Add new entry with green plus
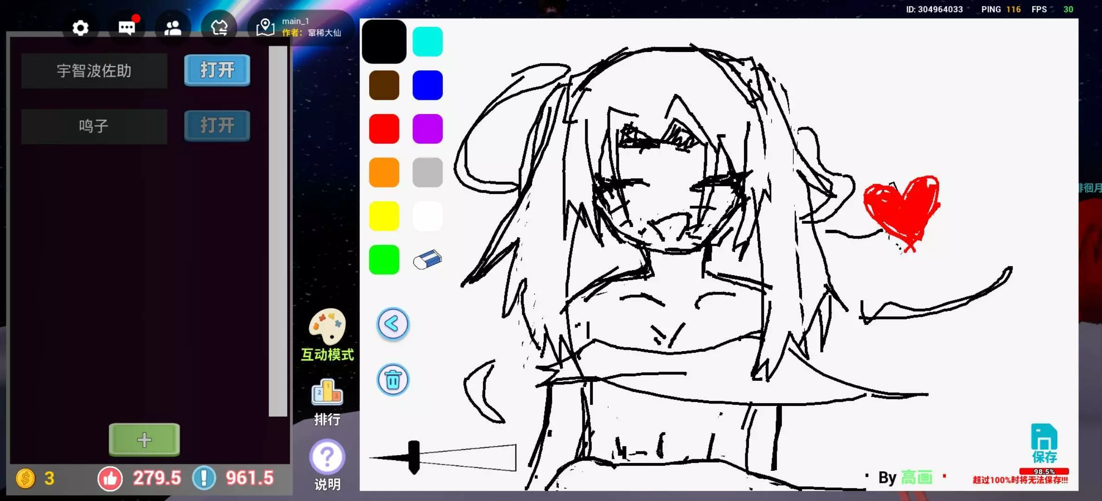The height and width of the screenshot is (501, 1102). tap(144, 439)
